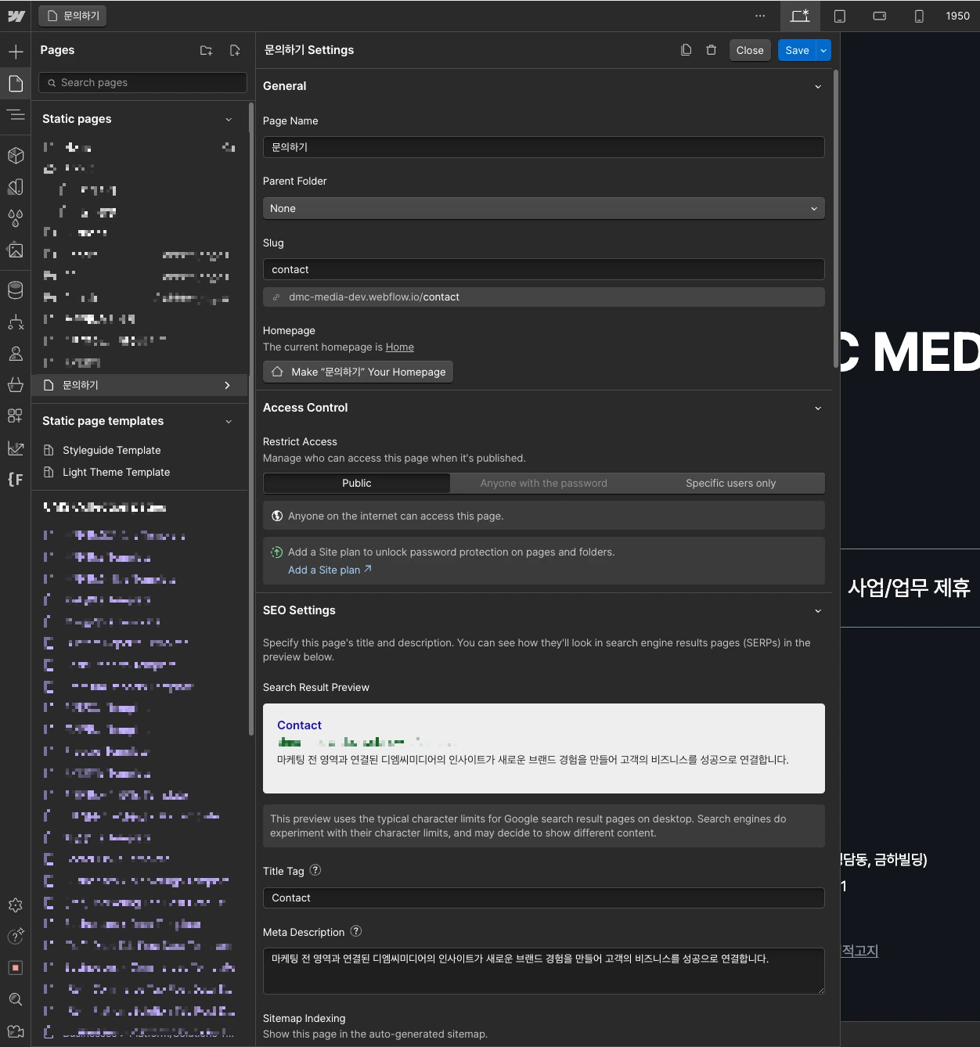Click the Pages list vertical scrollbar
Screen dimensions: 980x1047
(250, 419)
